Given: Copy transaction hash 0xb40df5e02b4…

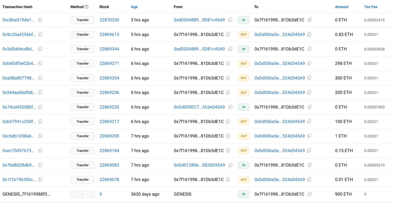Looking at the screenshot, I should coord(40,63).
